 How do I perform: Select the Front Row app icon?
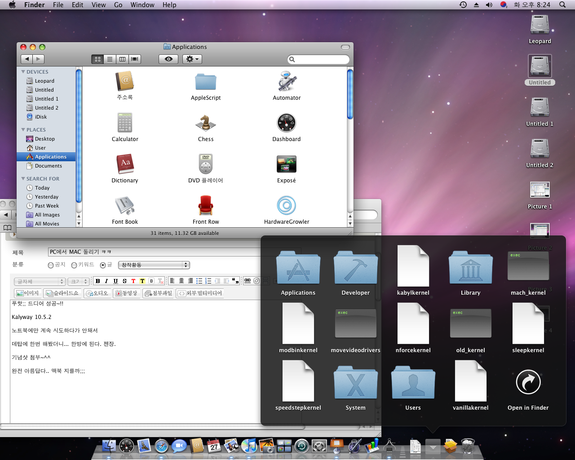point(206,206)
